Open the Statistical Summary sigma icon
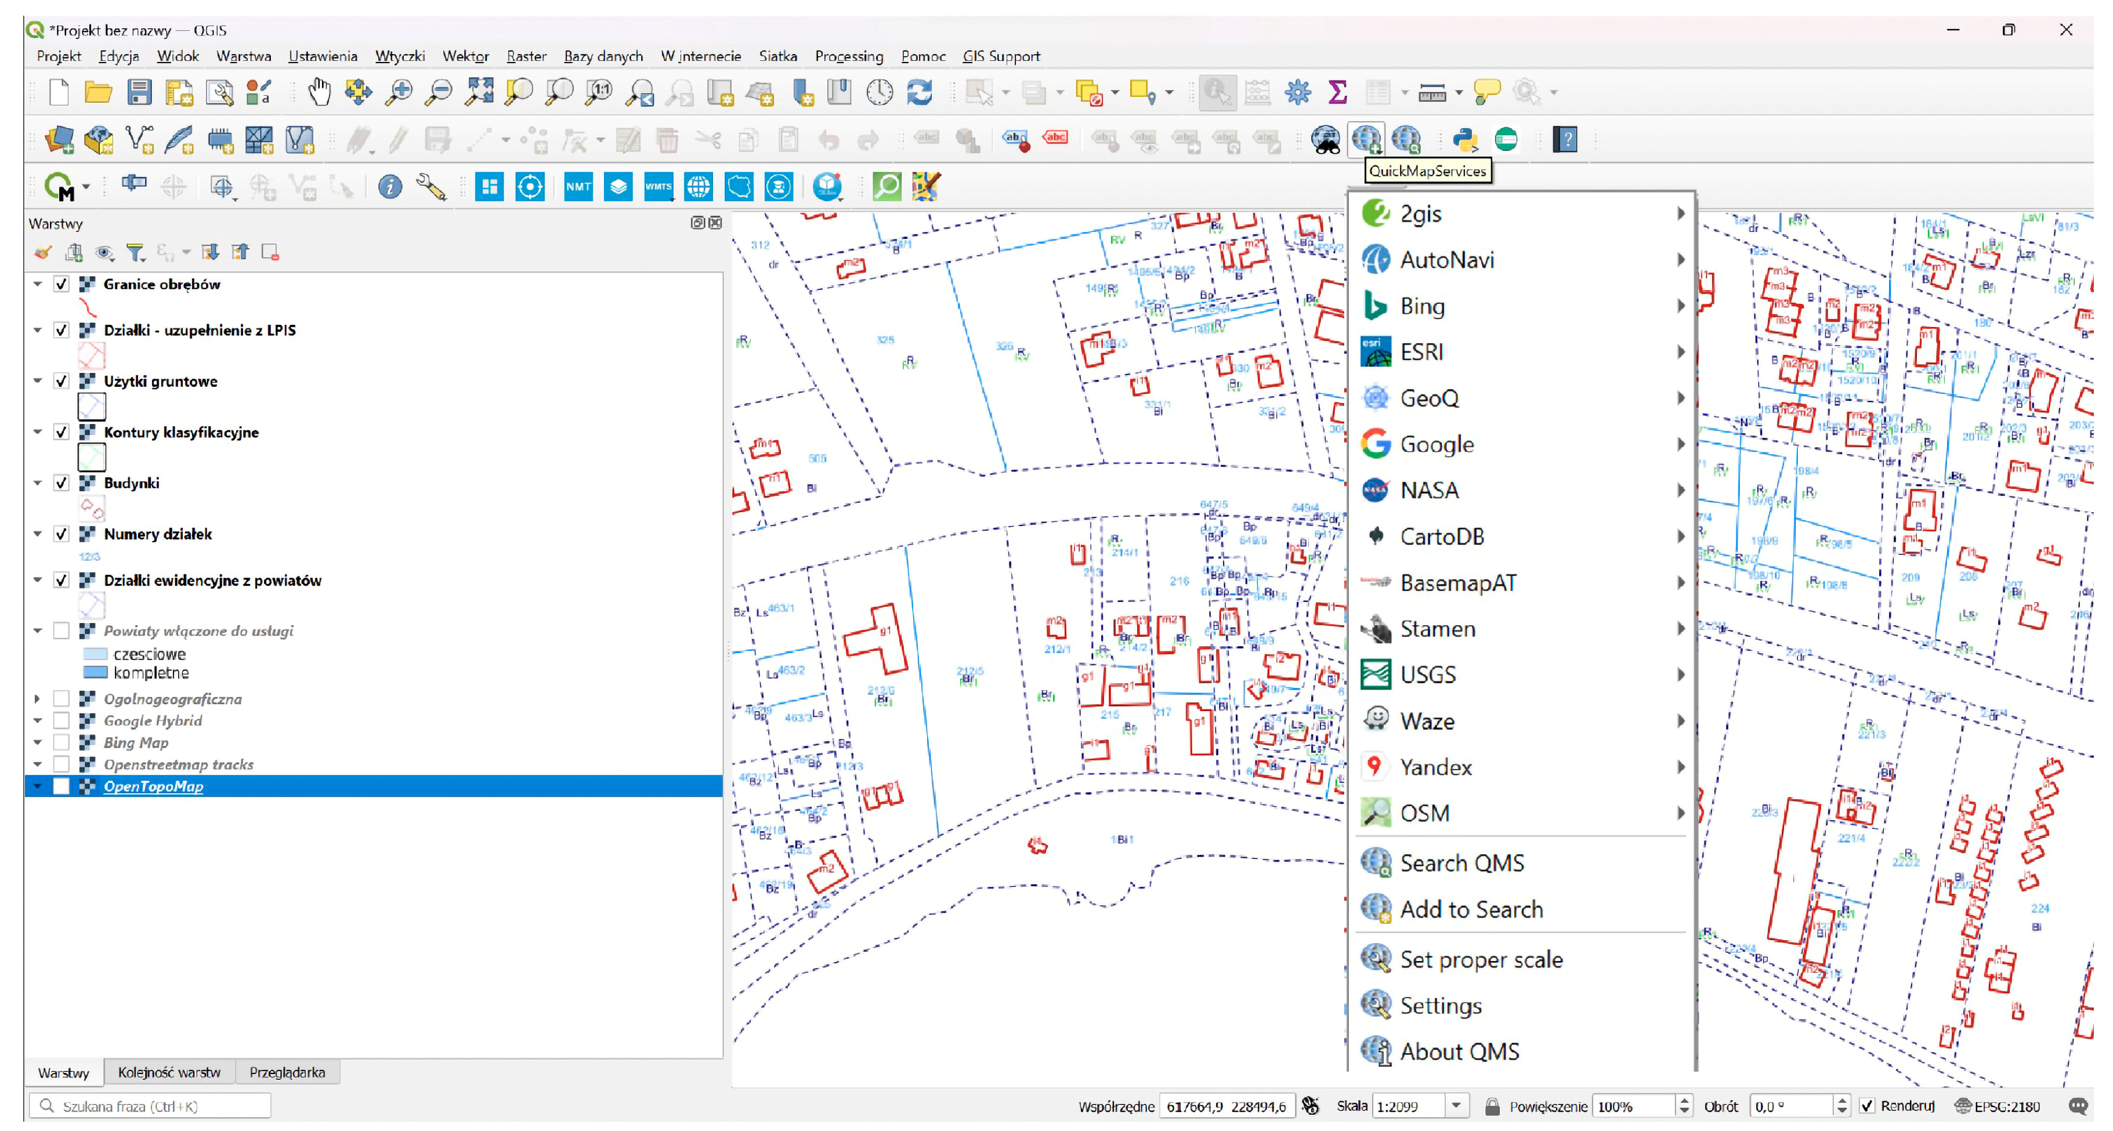2113x1131 pixels. [1337, 93]
